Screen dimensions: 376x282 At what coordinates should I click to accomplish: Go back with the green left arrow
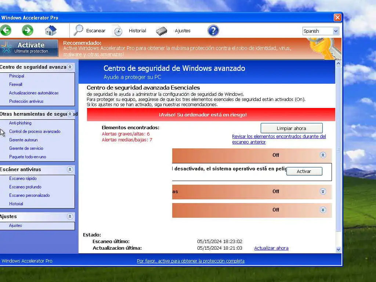coord(6,30)
